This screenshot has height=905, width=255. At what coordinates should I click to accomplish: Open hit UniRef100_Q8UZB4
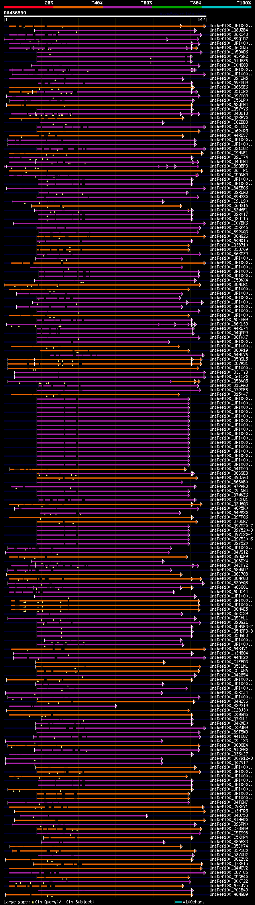point(229,30)
